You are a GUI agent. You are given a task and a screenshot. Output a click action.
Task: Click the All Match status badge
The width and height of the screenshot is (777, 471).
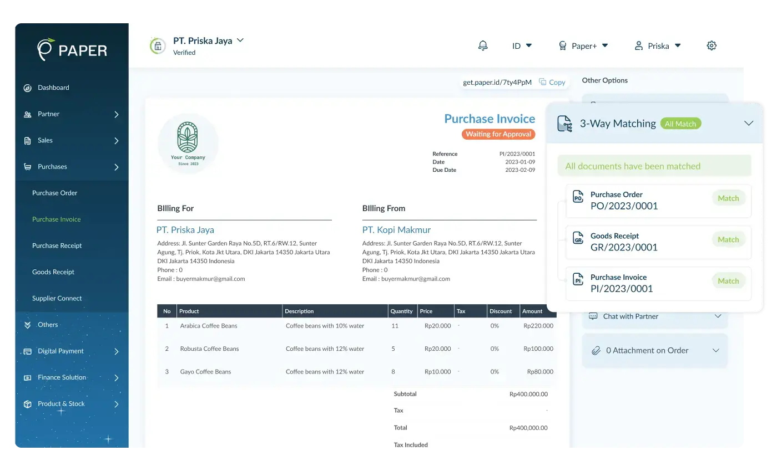[680, 124]
